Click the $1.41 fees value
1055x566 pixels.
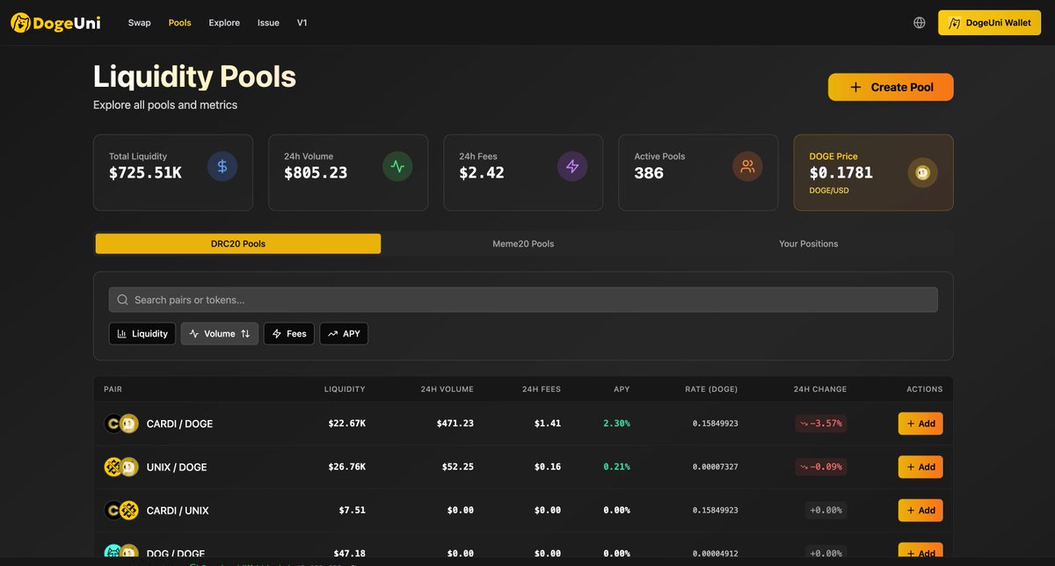coord(548,424)
